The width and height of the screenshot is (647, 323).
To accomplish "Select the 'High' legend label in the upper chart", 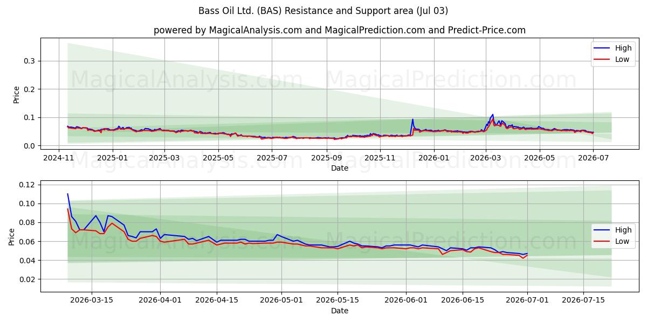I will click(x=623, y=48).
